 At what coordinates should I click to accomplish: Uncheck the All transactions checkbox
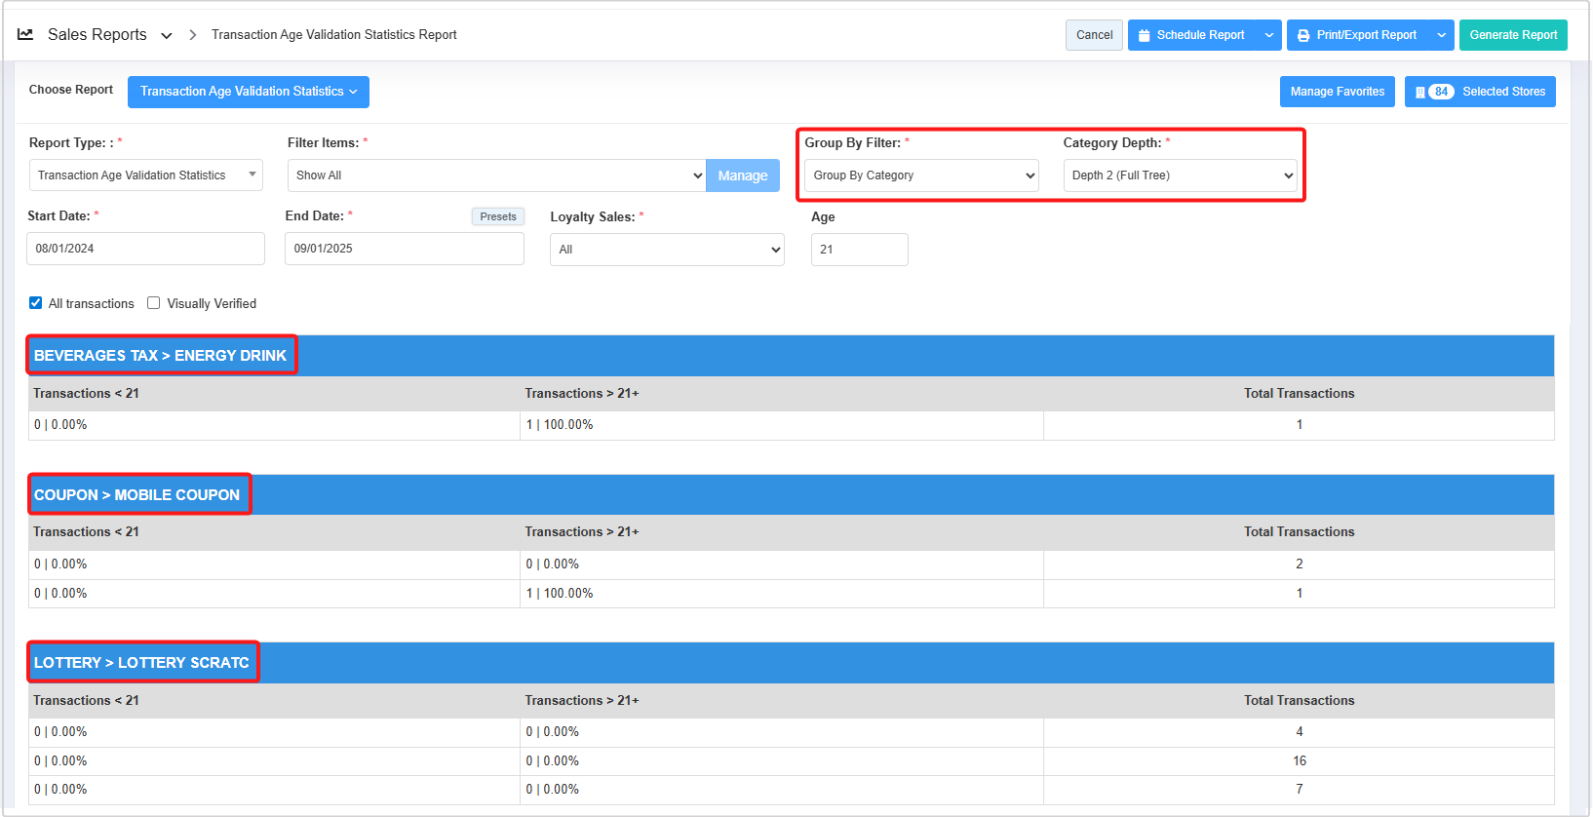tap(36, 303)
